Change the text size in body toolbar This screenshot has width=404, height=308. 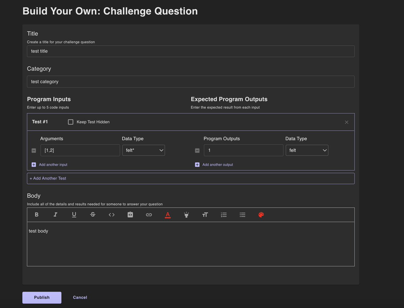point(205,214)
